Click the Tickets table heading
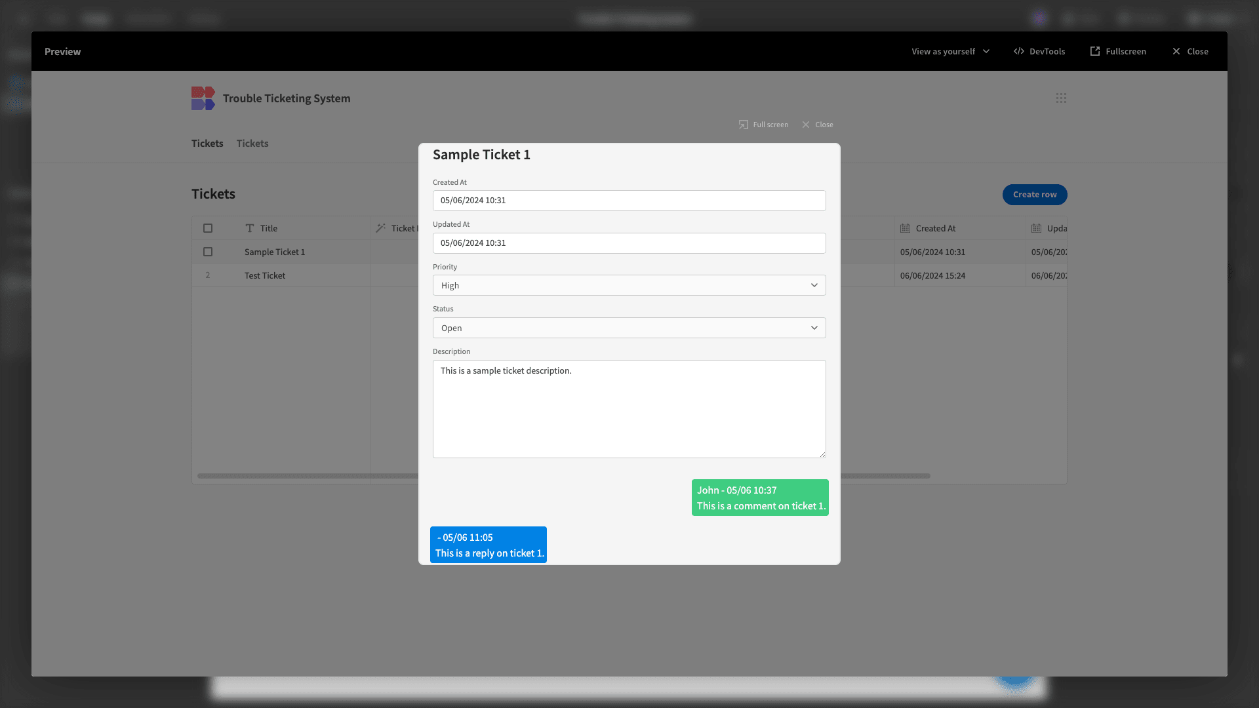The width and height of the screenshot is (1259, 708). pos(213,194)
